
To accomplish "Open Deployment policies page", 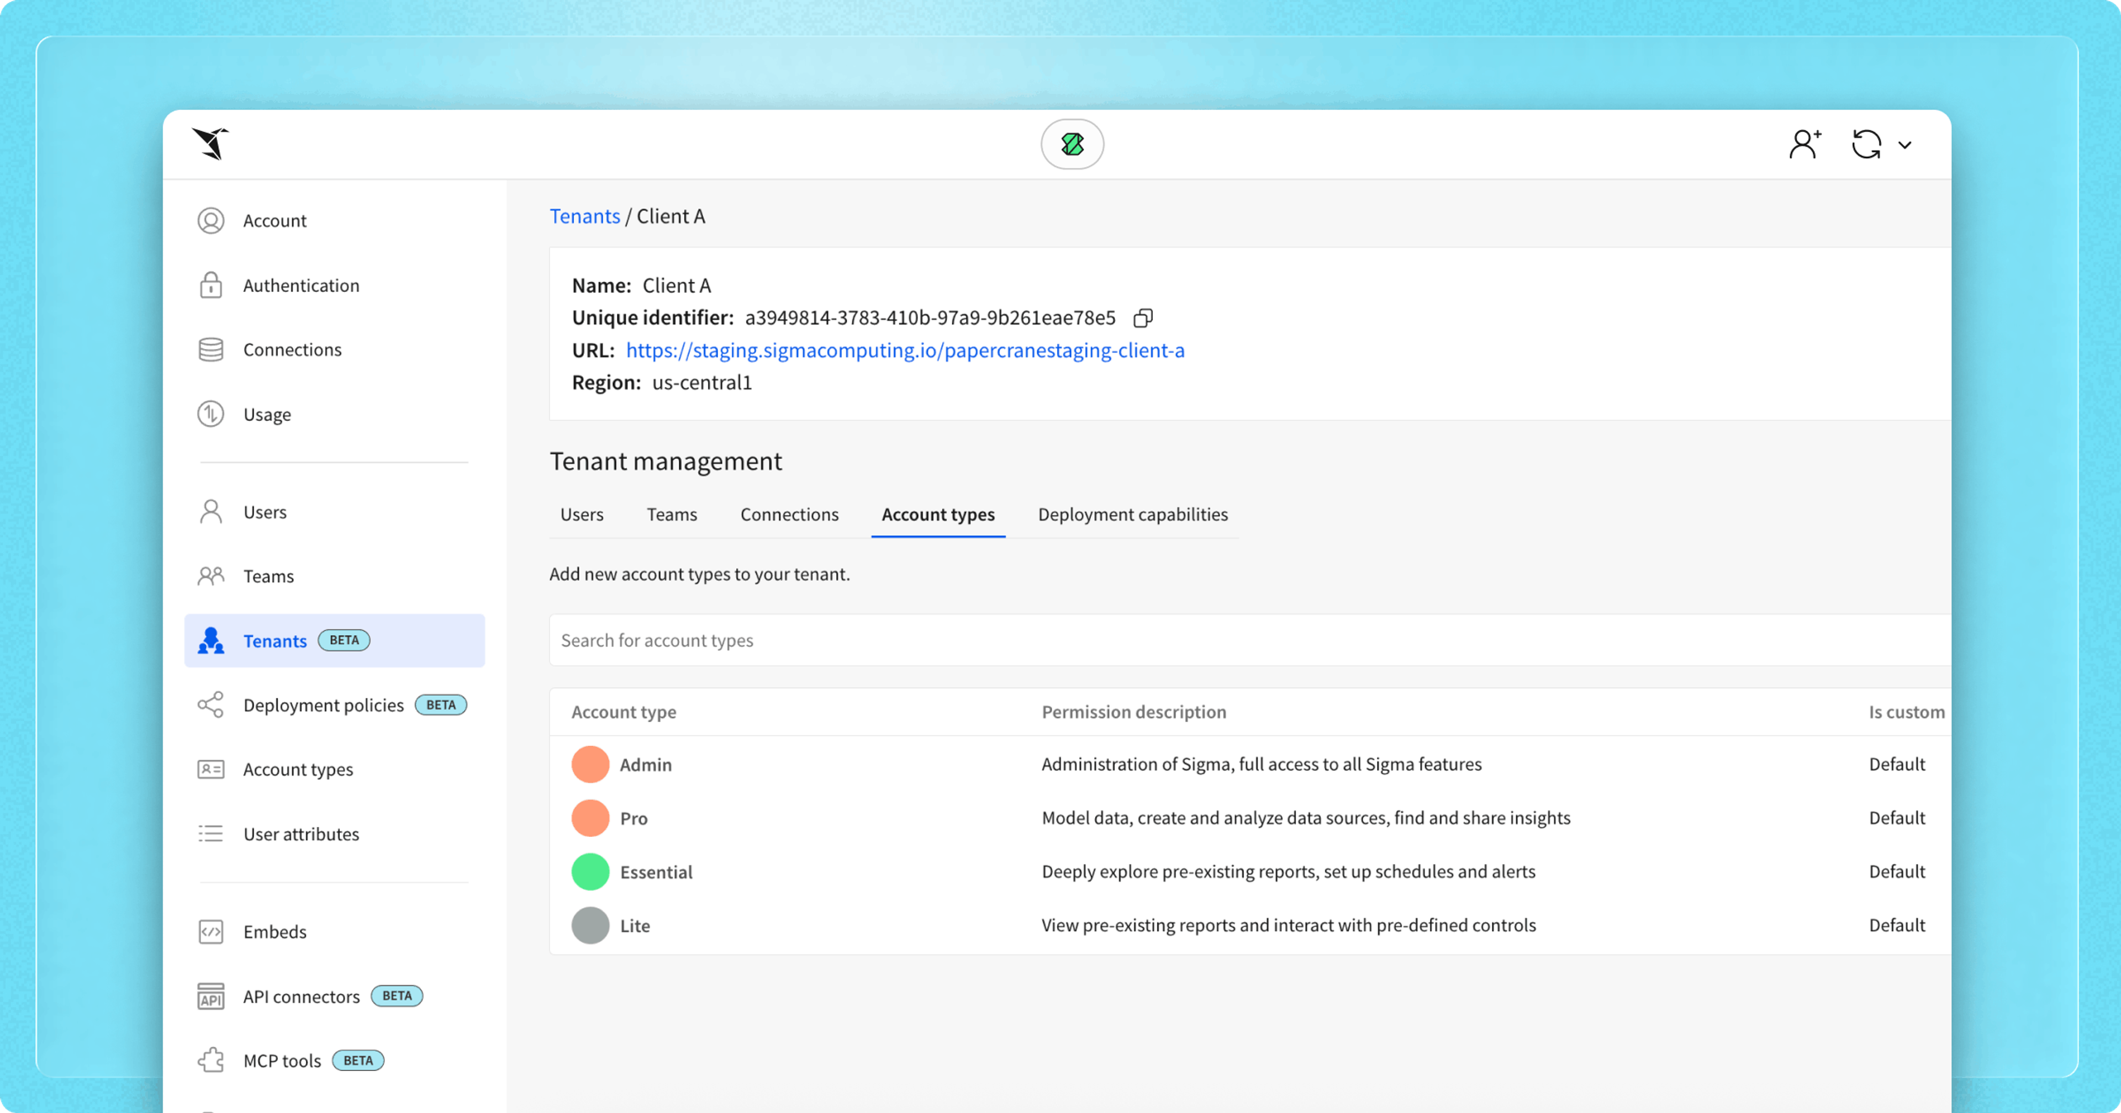I will tap(334, 704).
